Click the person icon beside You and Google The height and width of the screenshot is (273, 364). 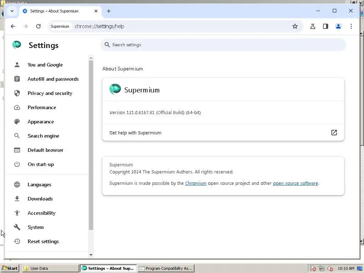click(x=17, y=65)
